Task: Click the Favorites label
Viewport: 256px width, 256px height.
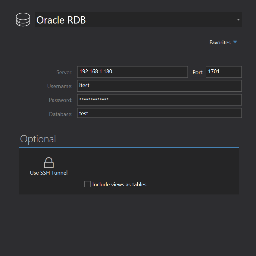Action: (x=220, y=42)
